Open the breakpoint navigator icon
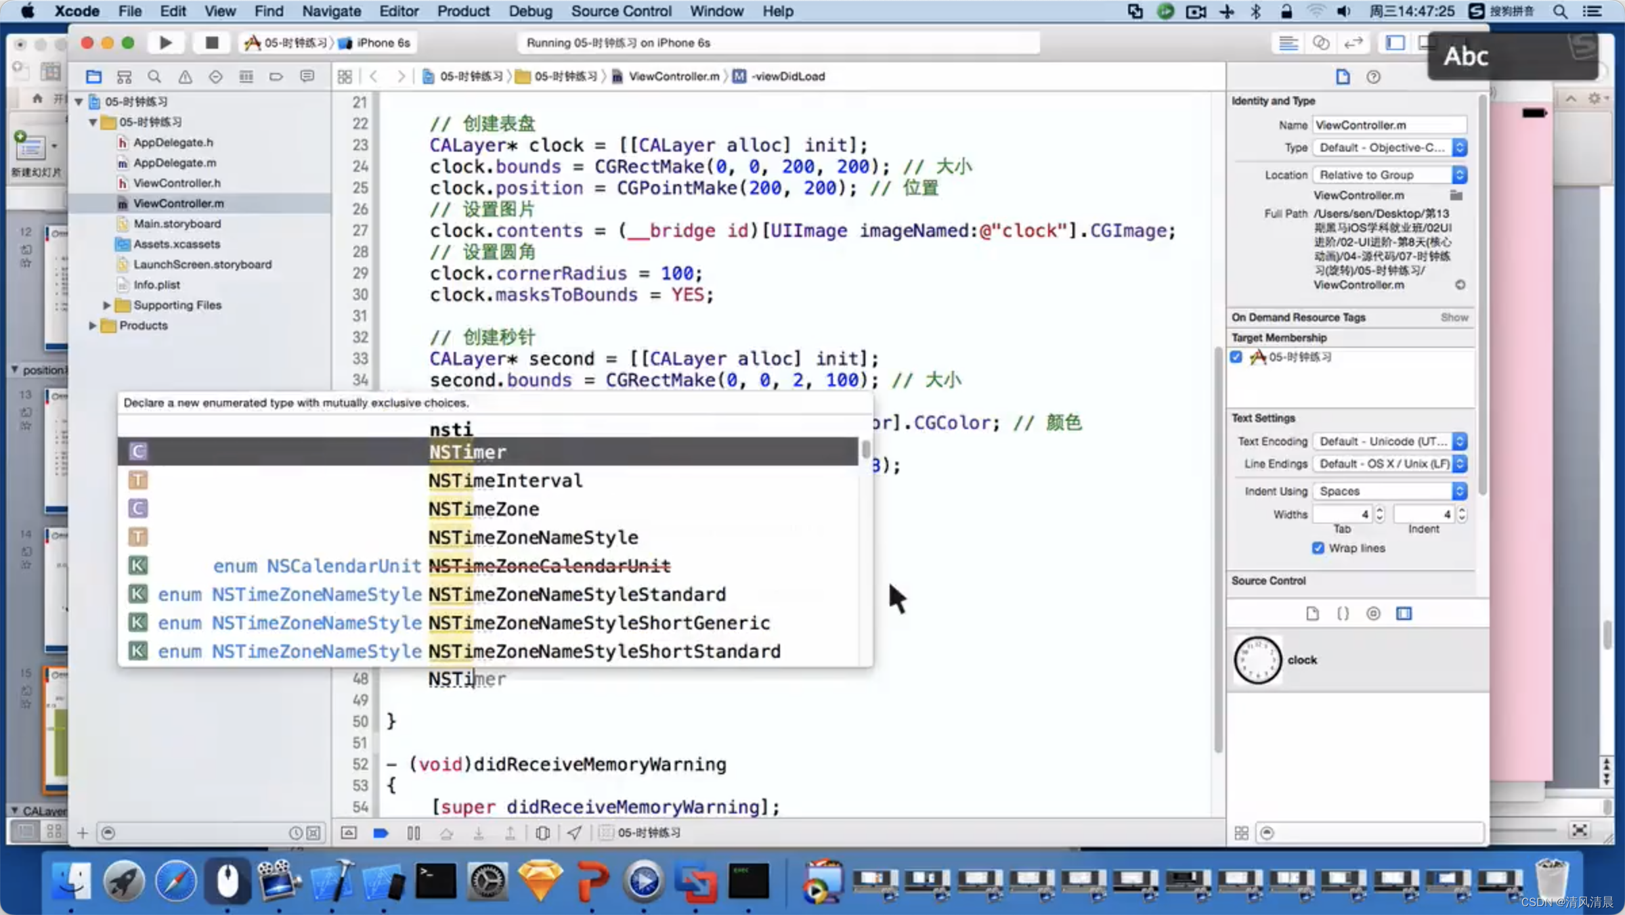The image size is (1625, 915). [x=276, y=76]
